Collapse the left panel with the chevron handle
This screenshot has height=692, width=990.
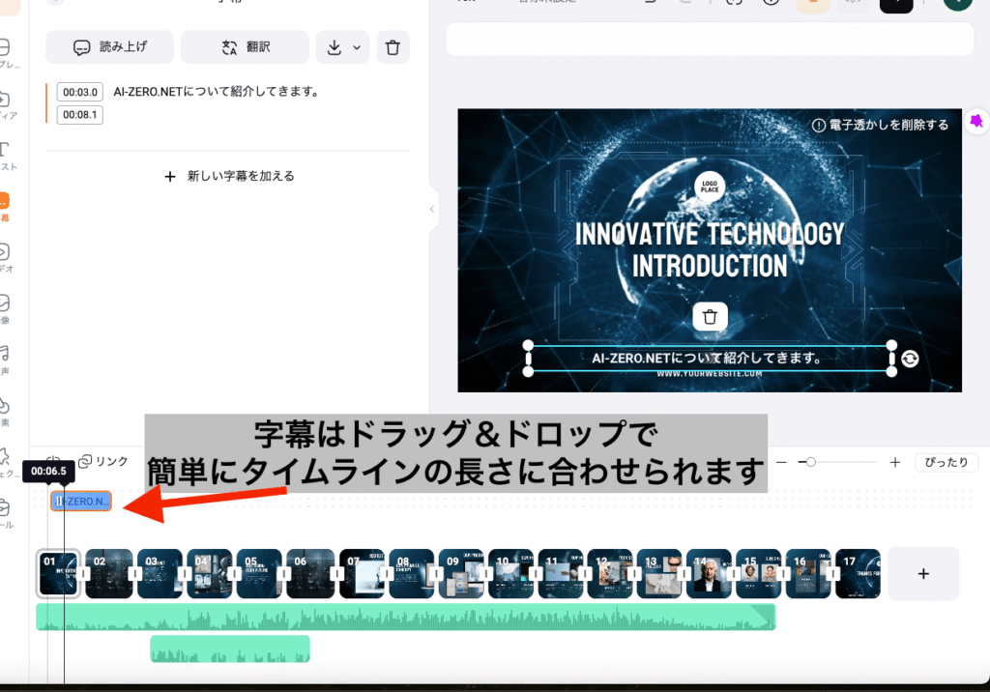pos(432,209)
